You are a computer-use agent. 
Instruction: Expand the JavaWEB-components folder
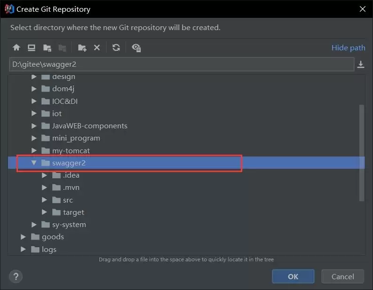[x=34, y=126]
